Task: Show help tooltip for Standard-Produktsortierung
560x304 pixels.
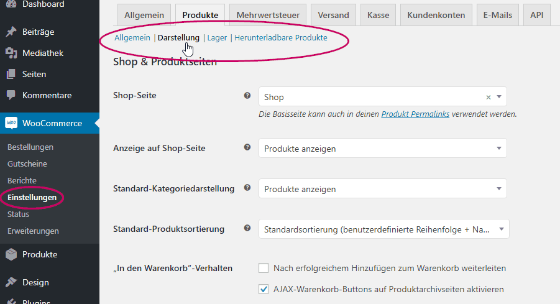Action: point(247,228)
